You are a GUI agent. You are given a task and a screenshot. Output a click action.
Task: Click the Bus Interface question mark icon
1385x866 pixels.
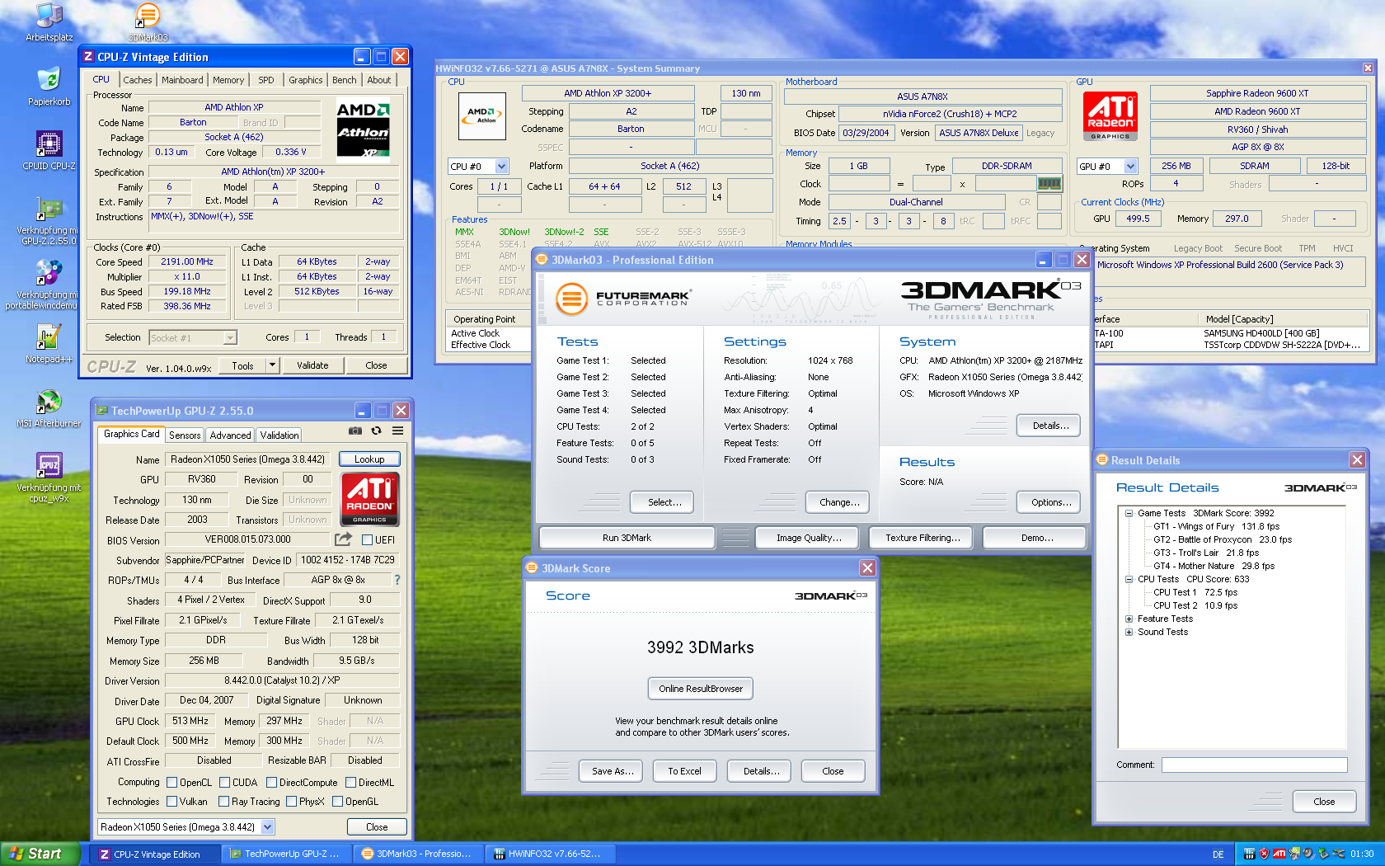coord(397,580)
